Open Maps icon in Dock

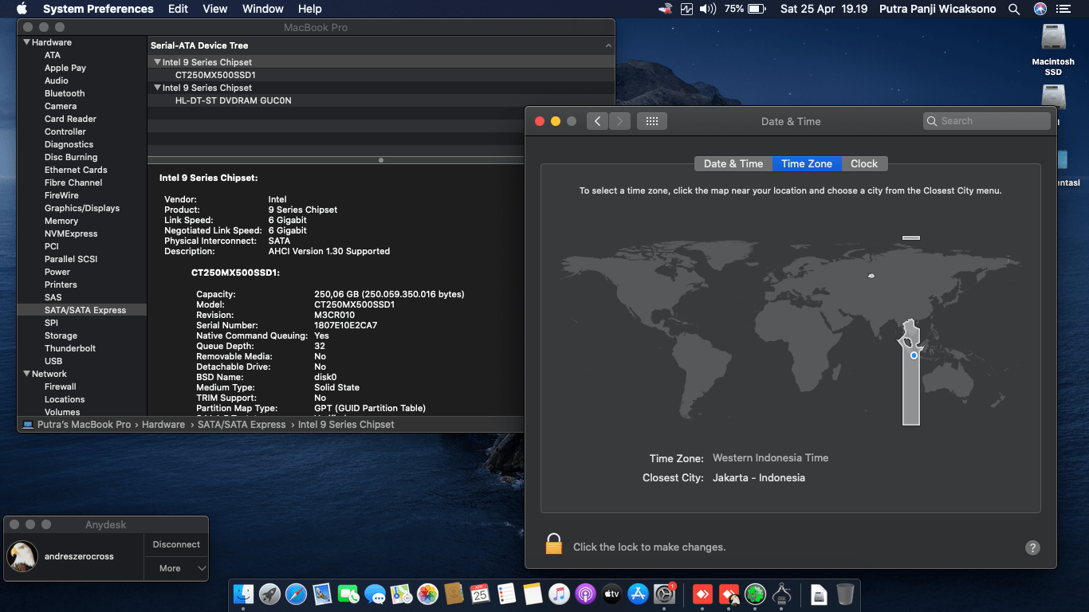tap(401, 594)
